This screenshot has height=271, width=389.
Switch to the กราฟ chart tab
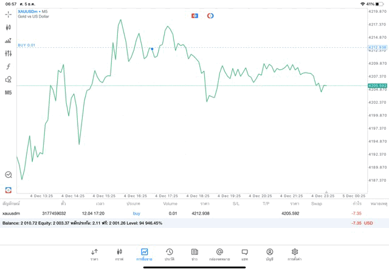tap(119, 254)
